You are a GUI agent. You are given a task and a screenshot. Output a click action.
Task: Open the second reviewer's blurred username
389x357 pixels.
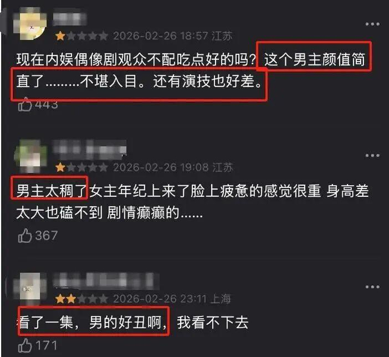89,149
